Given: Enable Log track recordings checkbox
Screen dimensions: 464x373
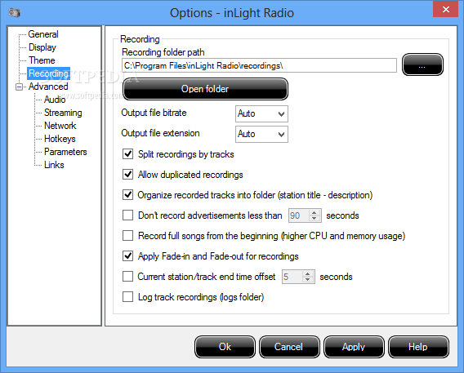Looking at the screenshot, I should click(127, 297).
